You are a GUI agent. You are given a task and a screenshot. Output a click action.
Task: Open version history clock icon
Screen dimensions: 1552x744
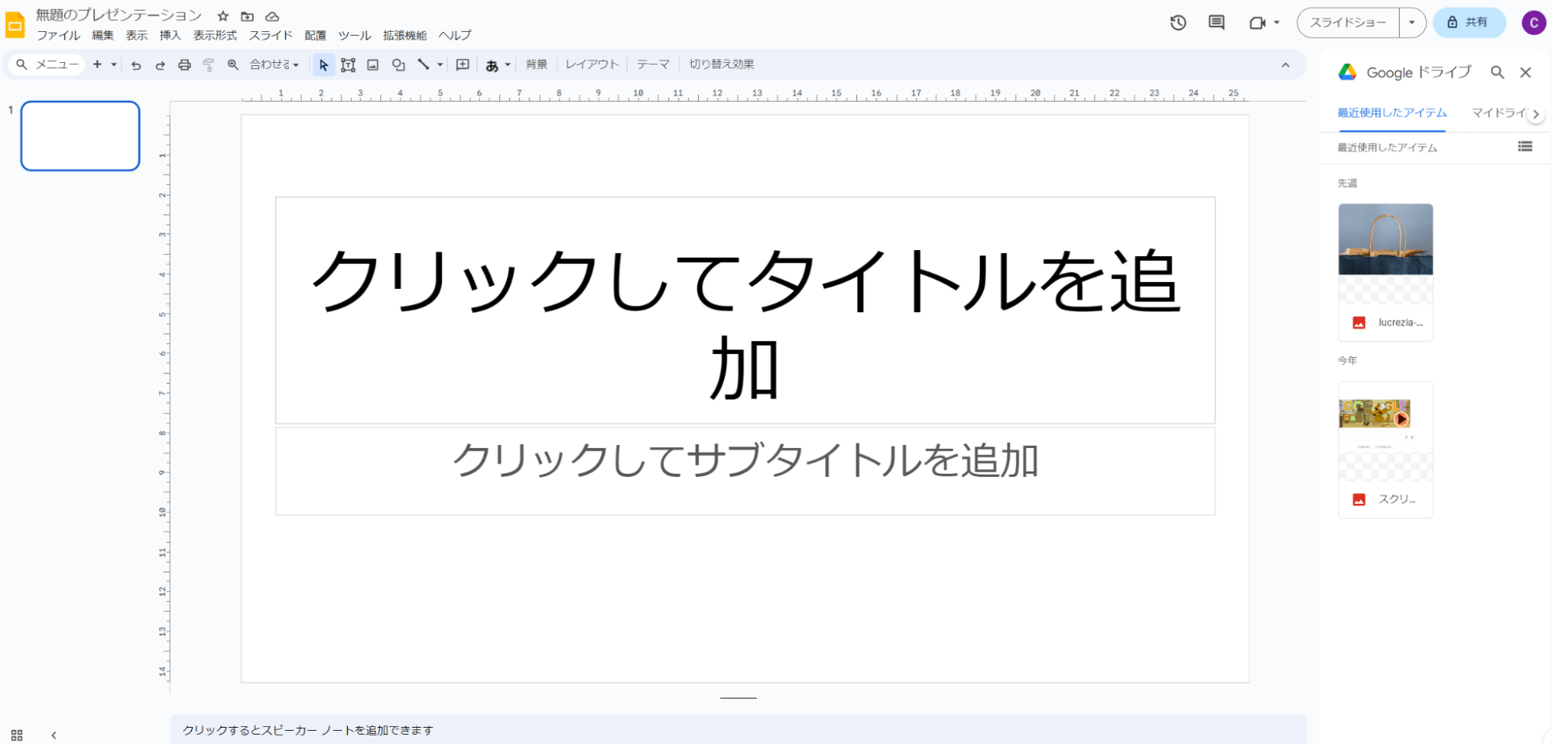1178,23
